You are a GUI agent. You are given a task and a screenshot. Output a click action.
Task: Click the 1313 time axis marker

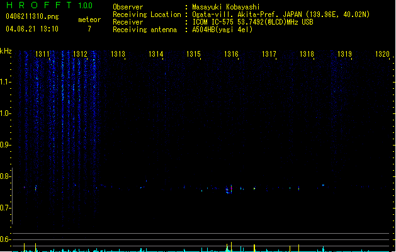click(118, 54)
